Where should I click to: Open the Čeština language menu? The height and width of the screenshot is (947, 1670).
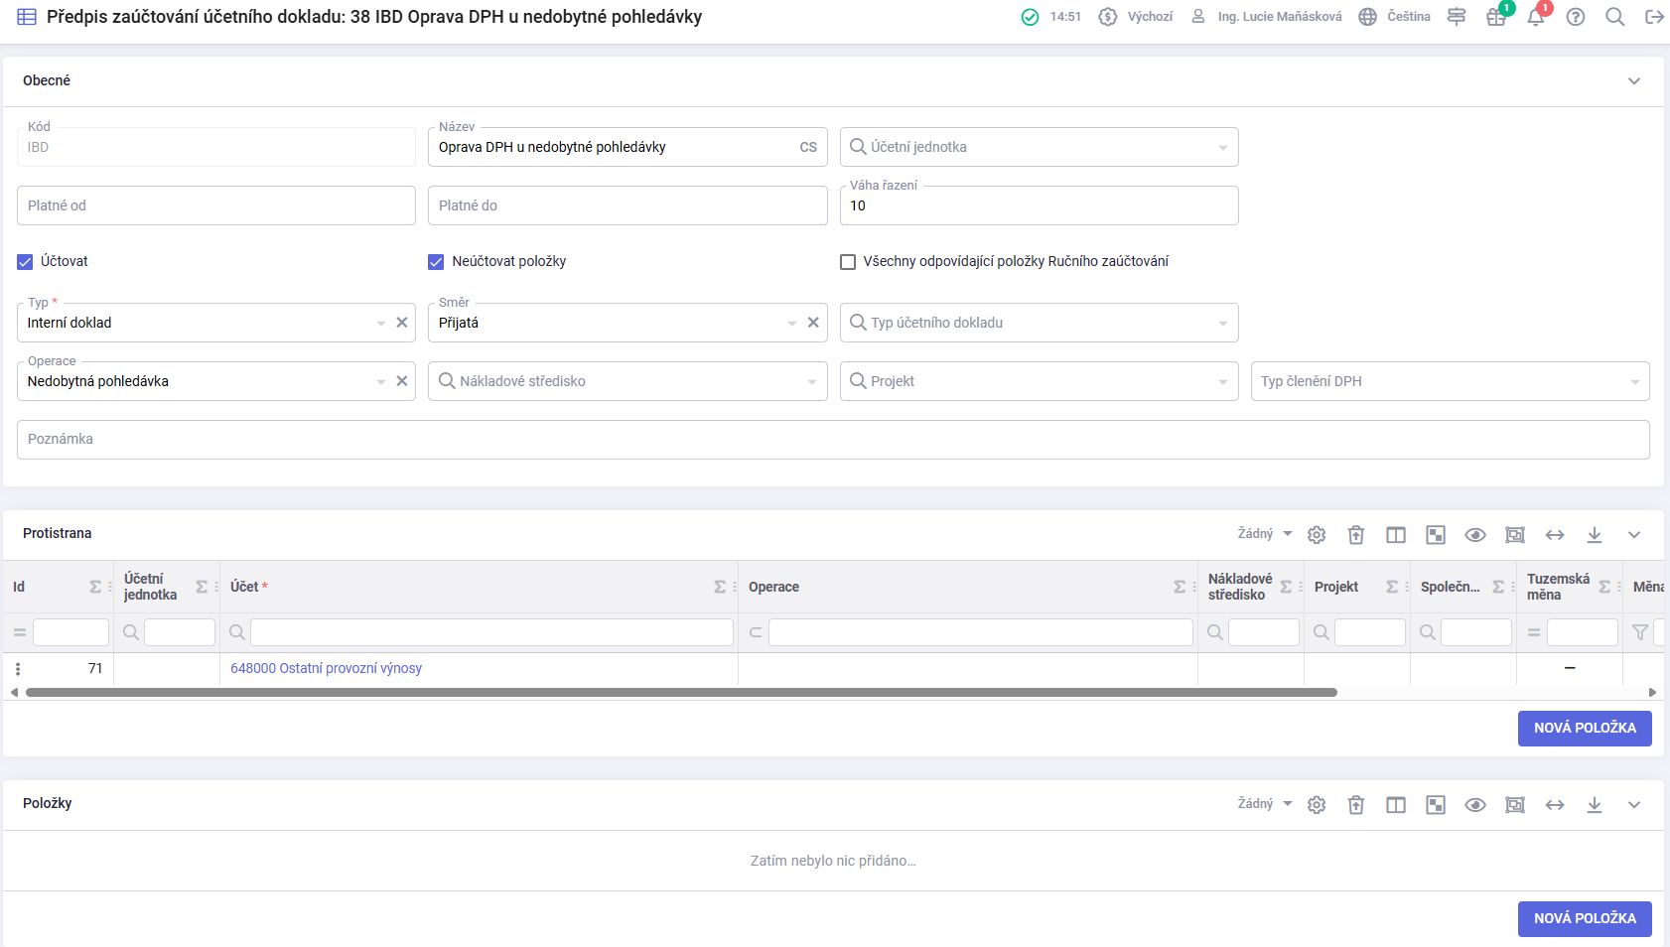(x=1396, y=17)
